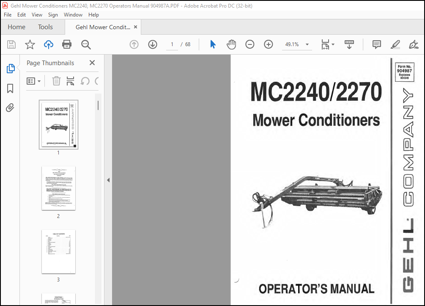
Task: Open the Sign document pen icon
Action: click(414, 44)
